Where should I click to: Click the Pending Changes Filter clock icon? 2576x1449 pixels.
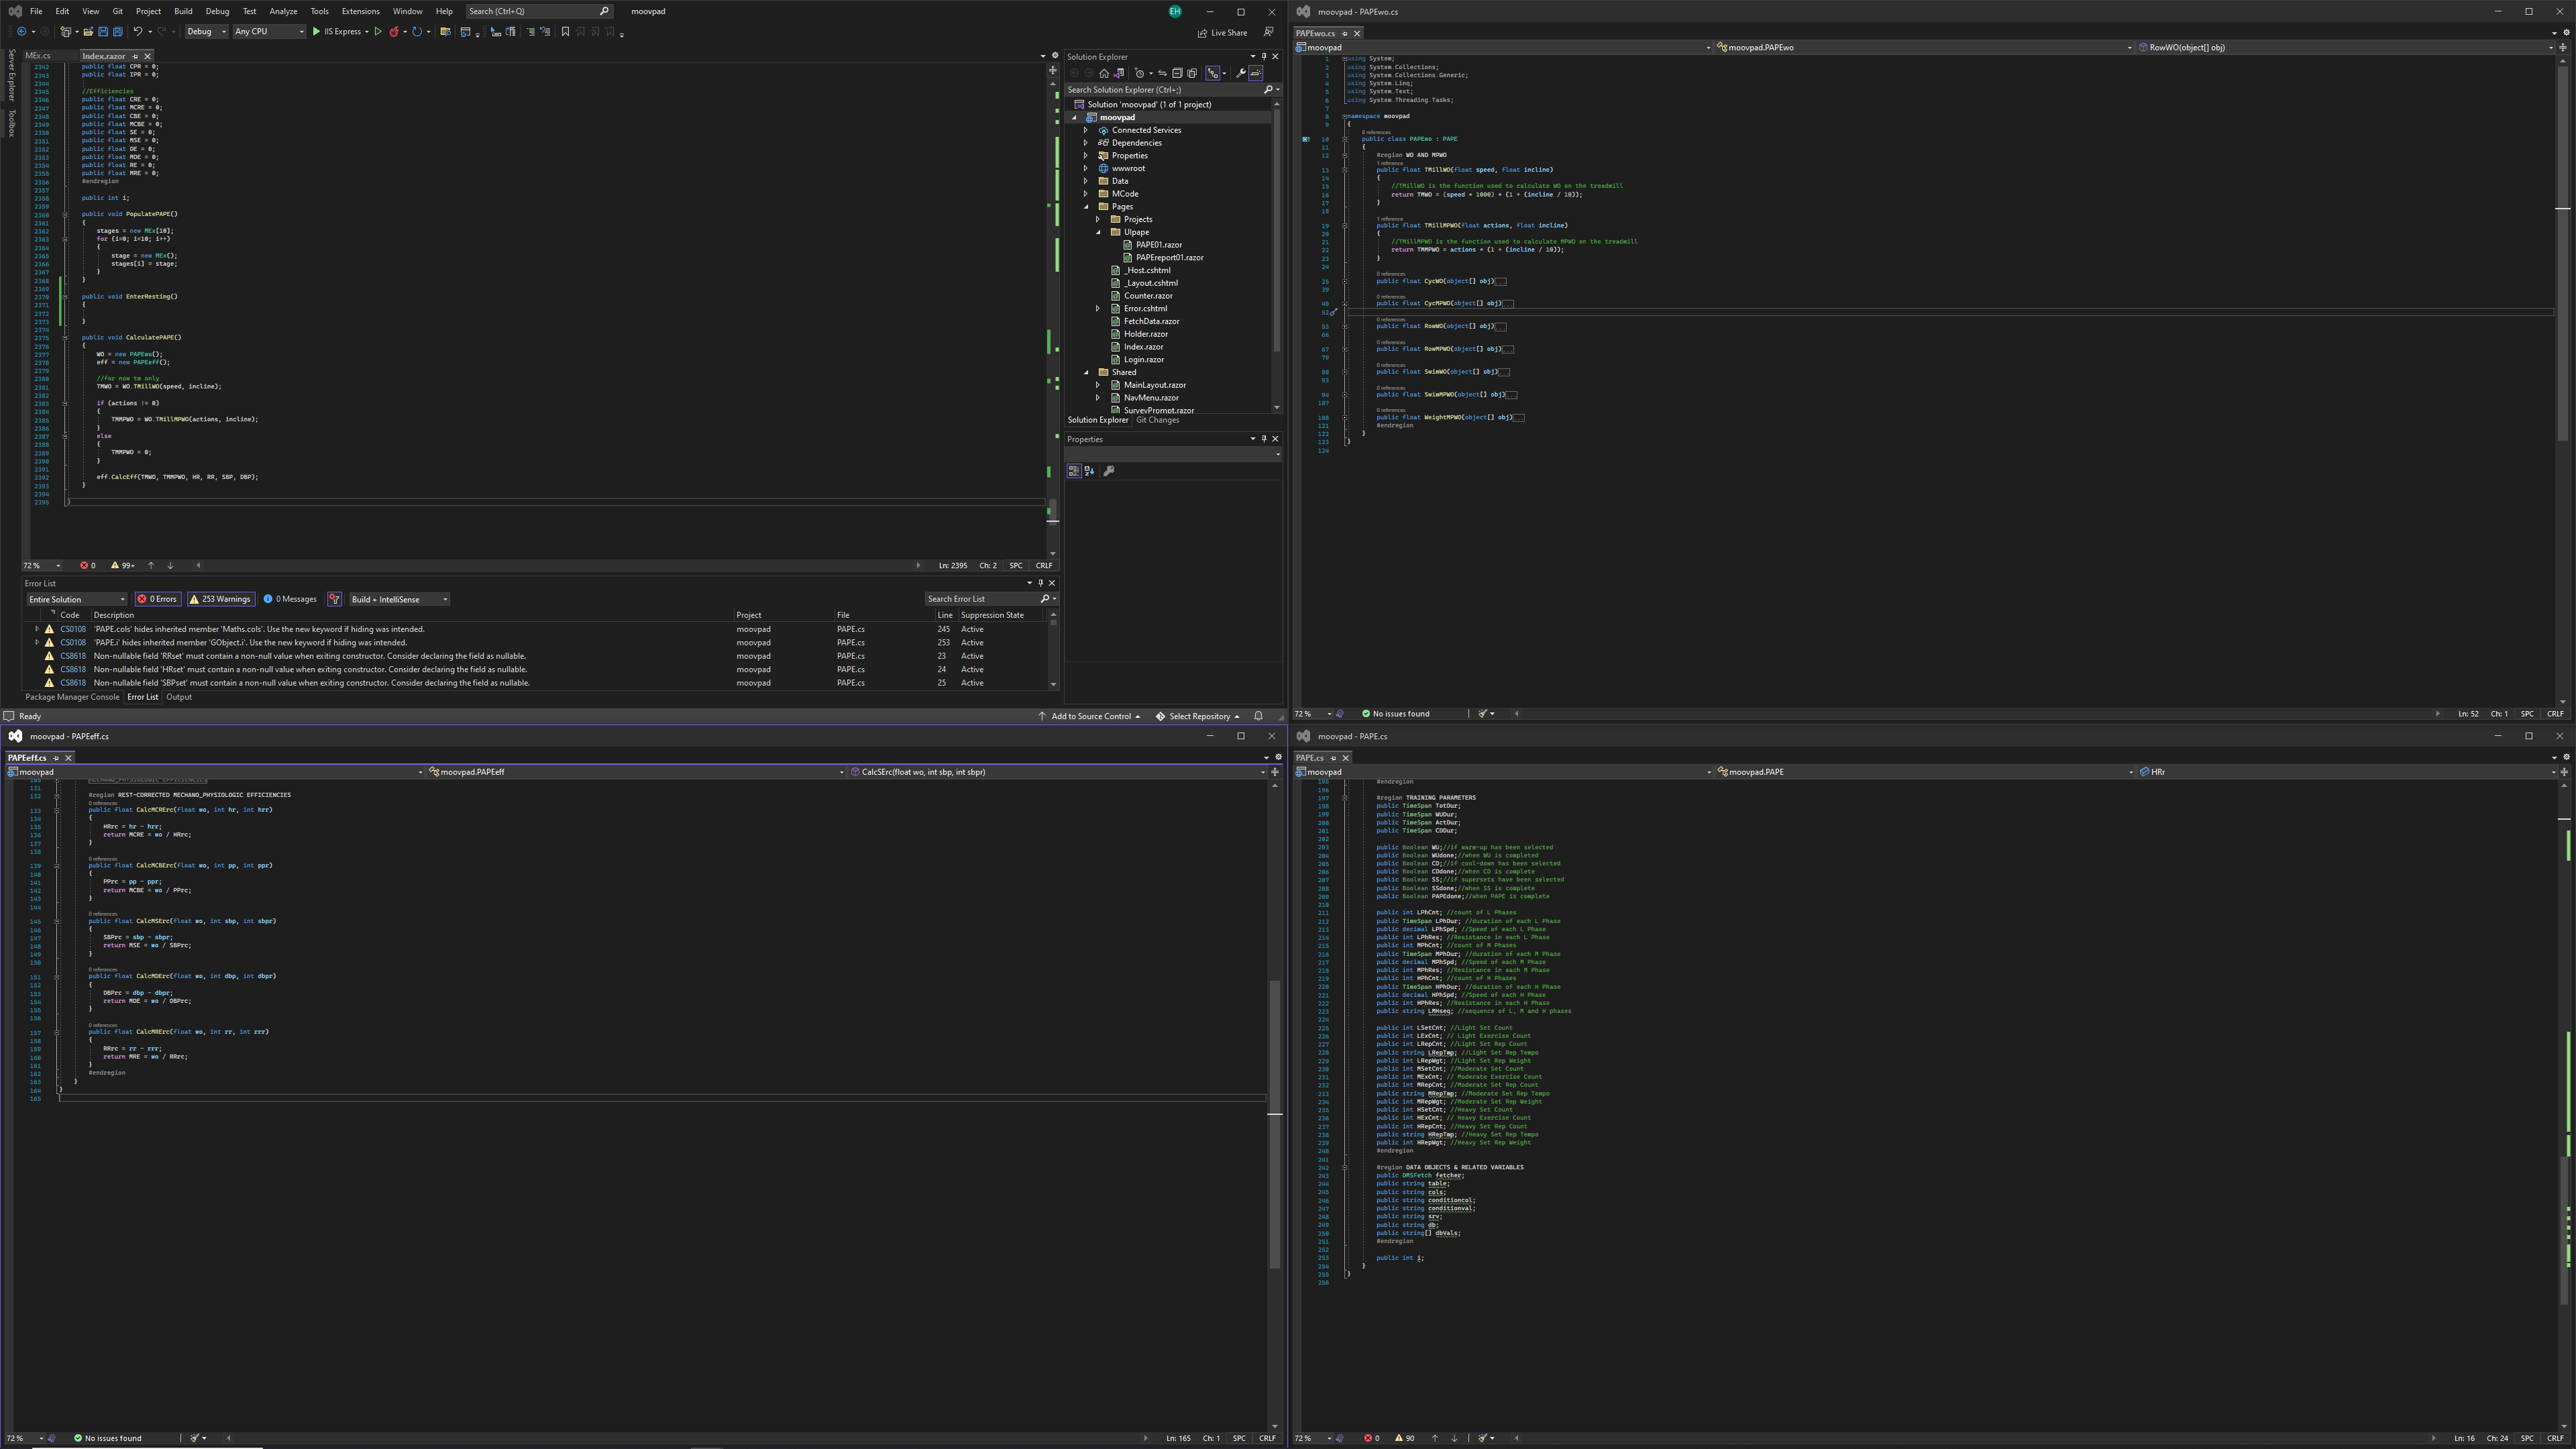1139,73
